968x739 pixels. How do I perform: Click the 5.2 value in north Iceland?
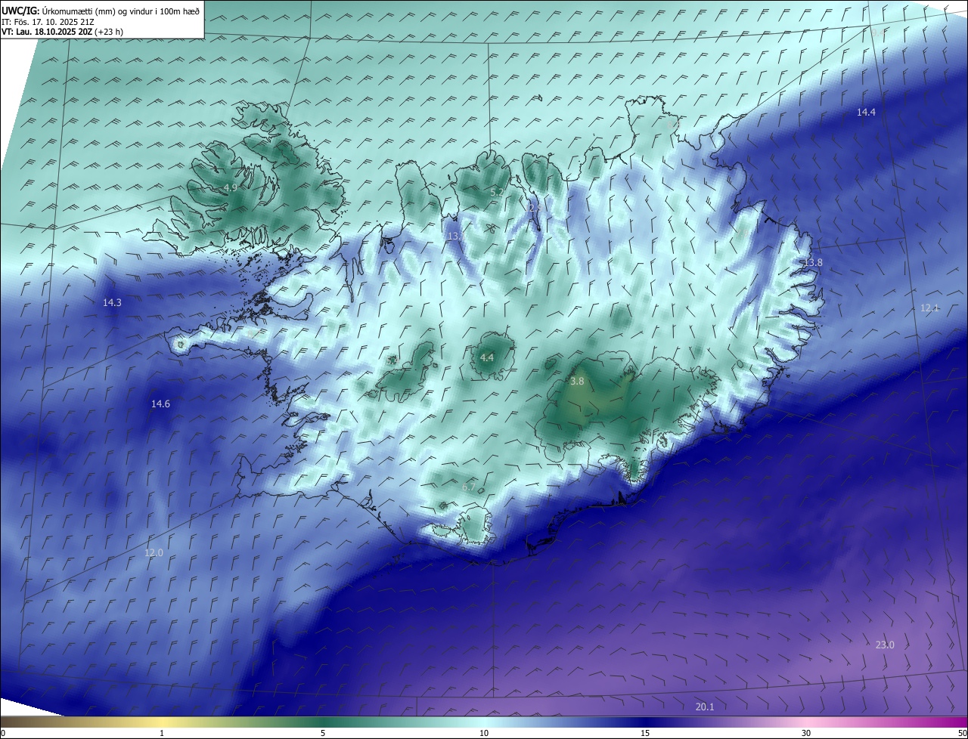(497, 193)
